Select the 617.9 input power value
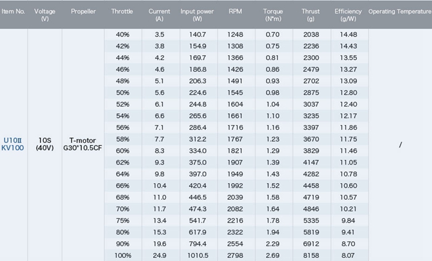 coord(197,233)
